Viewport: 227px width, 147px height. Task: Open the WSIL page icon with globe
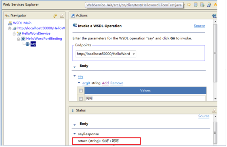click(202, 4)
